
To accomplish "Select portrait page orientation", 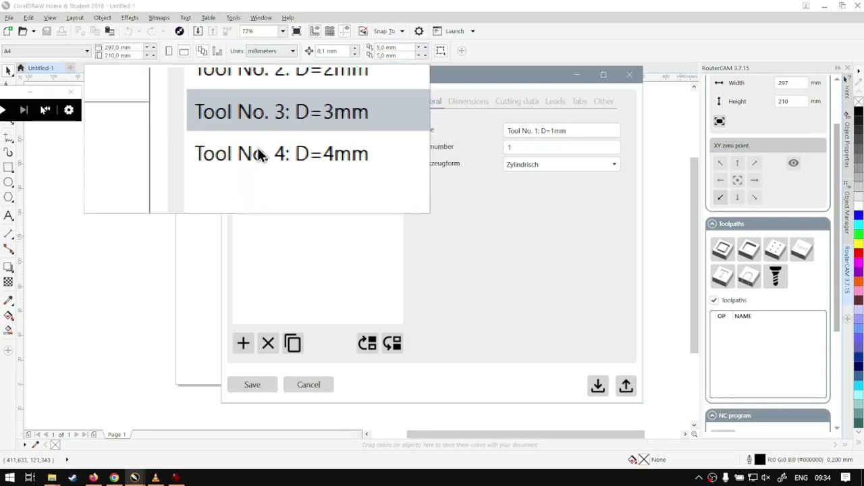I will [x=169, y=51].
